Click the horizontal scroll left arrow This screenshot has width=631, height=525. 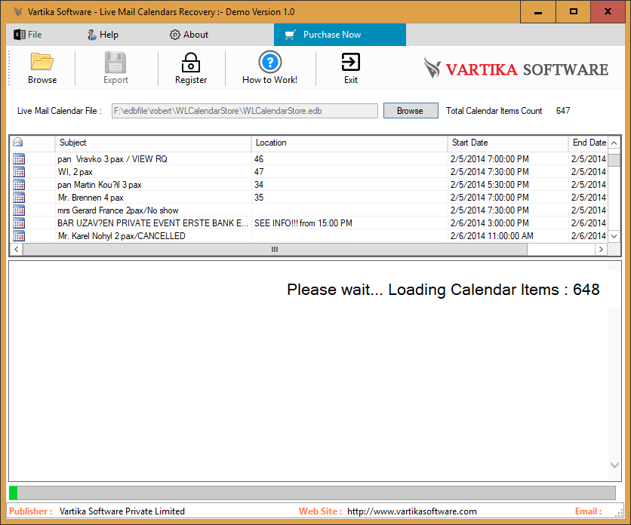click(x=16, y=249)
